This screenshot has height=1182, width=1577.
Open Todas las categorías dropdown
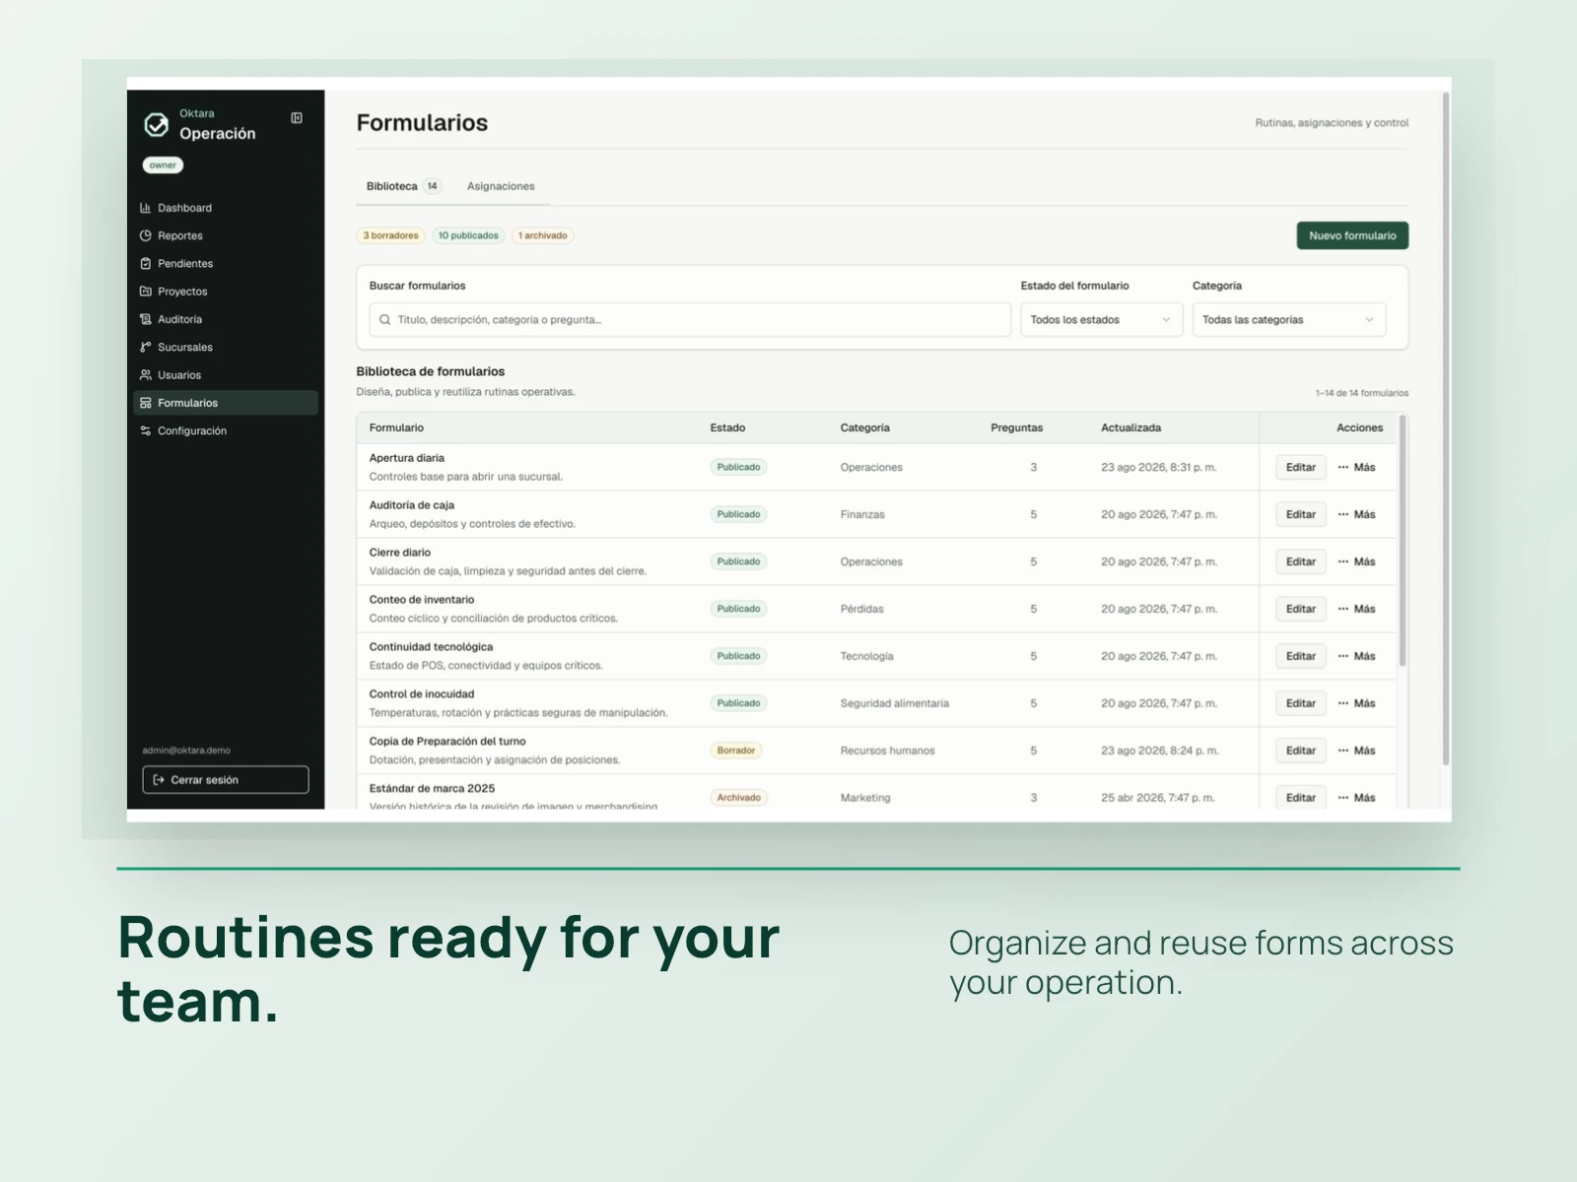[1289, 319]
